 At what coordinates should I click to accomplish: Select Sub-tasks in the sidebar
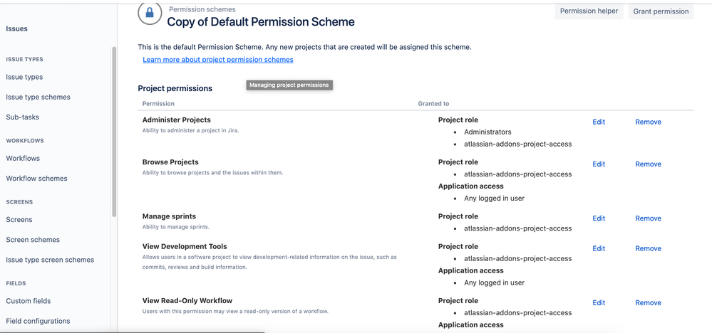pyautogui.click(x=23, y=117)
